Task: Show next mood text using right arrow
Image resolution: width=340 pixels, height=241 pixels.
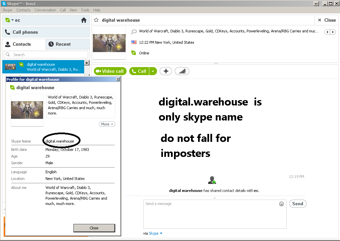Action: click(x=333, y=32)
